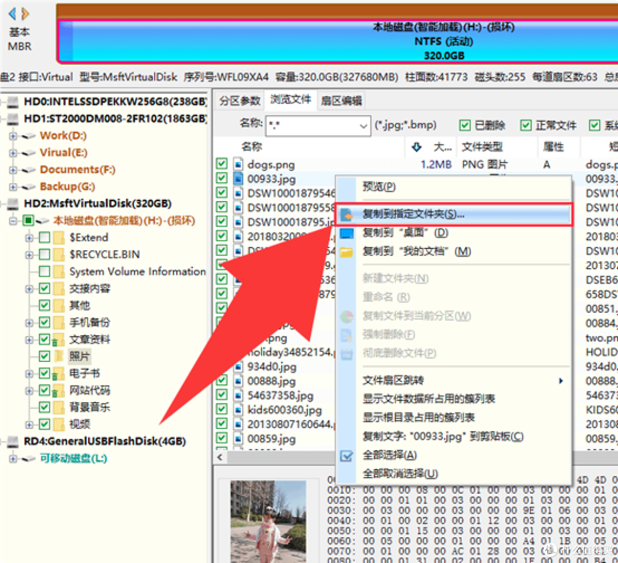Screen dimensions: 618x563
Task: Go back with the blue left arrow
Action: tap(12, 14)
